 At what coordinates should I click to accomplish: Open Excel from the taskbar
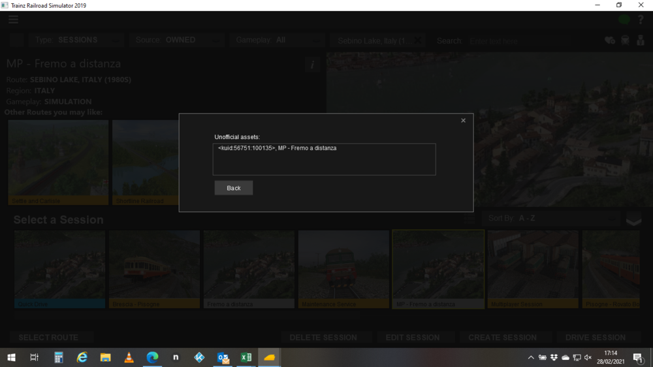pyautogui.click(x=246, y=357)
